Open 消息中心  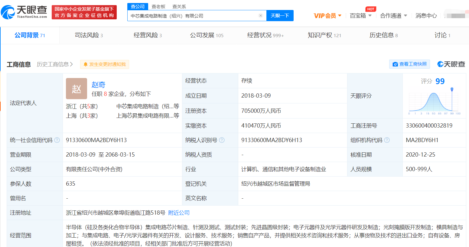426,15
